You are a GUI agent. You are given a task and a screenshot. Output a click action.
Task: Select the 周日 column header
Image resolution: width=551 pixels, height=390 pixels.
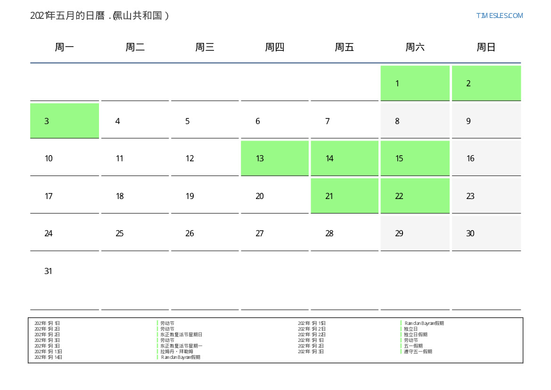(486, 47)
